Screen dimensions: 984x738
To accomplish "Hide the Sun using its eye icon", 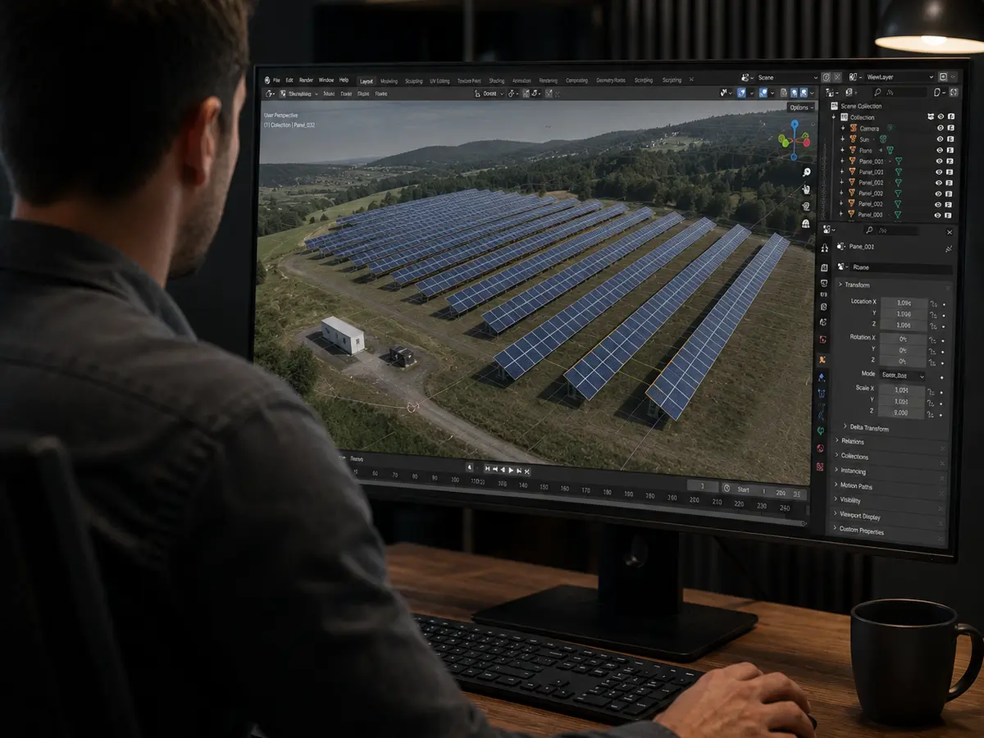I will pyautogui.click(x=941, y=139).
